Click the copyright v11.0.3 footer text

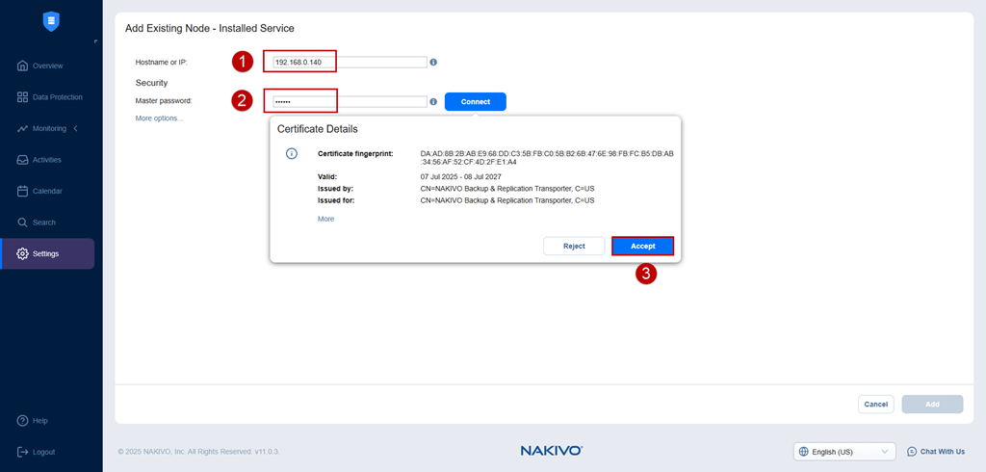[x=198, y=452]
